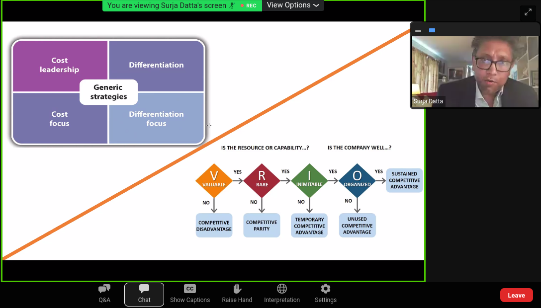This screenshot has width=541, height=308.
Task: Click the Surja Datta name label
Action: (428, 101)
